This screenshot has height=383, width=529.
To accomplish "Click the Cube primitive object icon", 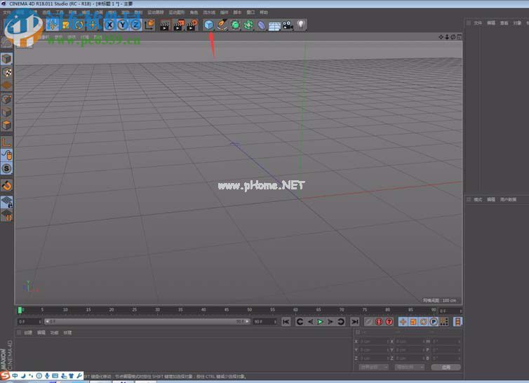I will click(208, 25).
